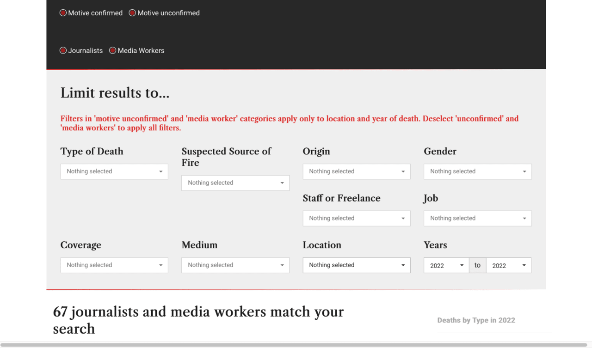The height and width of the screenshot is (348, 592).
Task: Open the Coverage dropdown
Action: tap(114, 265)
